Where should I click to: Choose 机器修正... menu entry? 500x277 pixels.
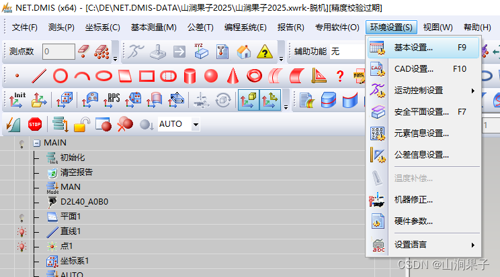(423, 200)
